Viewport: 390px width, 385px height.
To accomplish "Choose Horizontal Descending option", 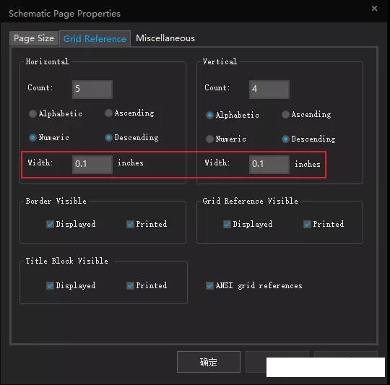I will pos(108,137).
